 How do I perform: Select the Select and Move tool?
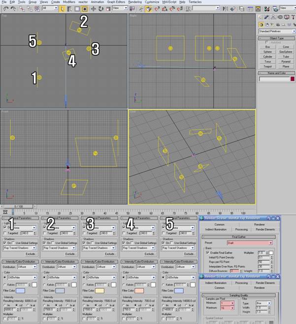(93, 9)
